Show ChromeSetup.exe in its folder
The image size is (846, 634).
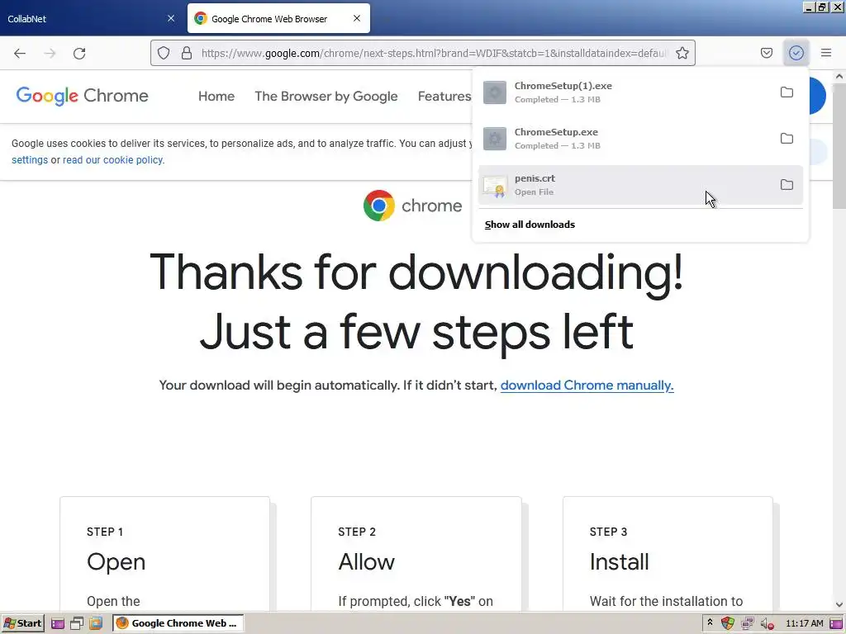click(787, 139)
